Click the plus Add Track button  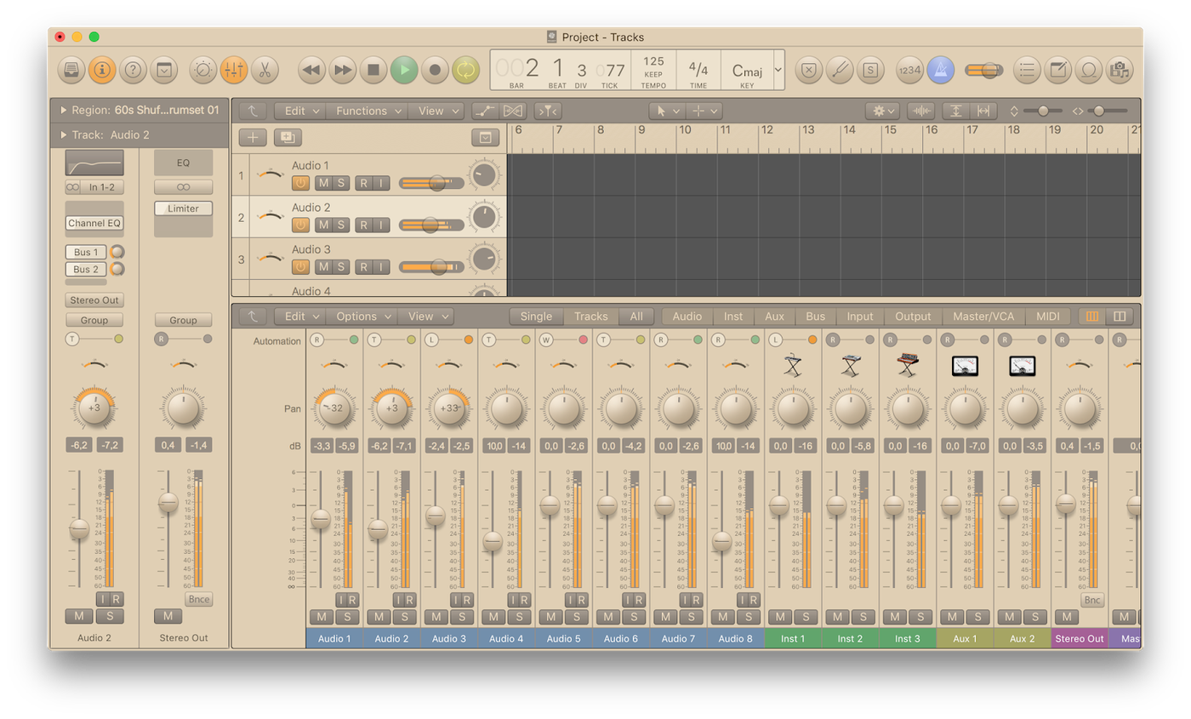[x=253, y=137]
